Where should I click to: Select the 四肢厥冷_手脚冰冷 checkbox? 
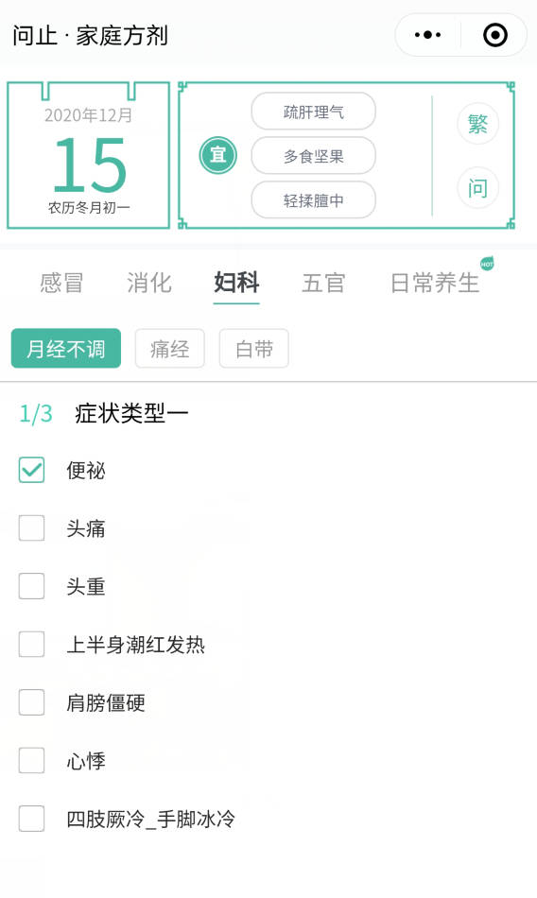click(31, 819)
